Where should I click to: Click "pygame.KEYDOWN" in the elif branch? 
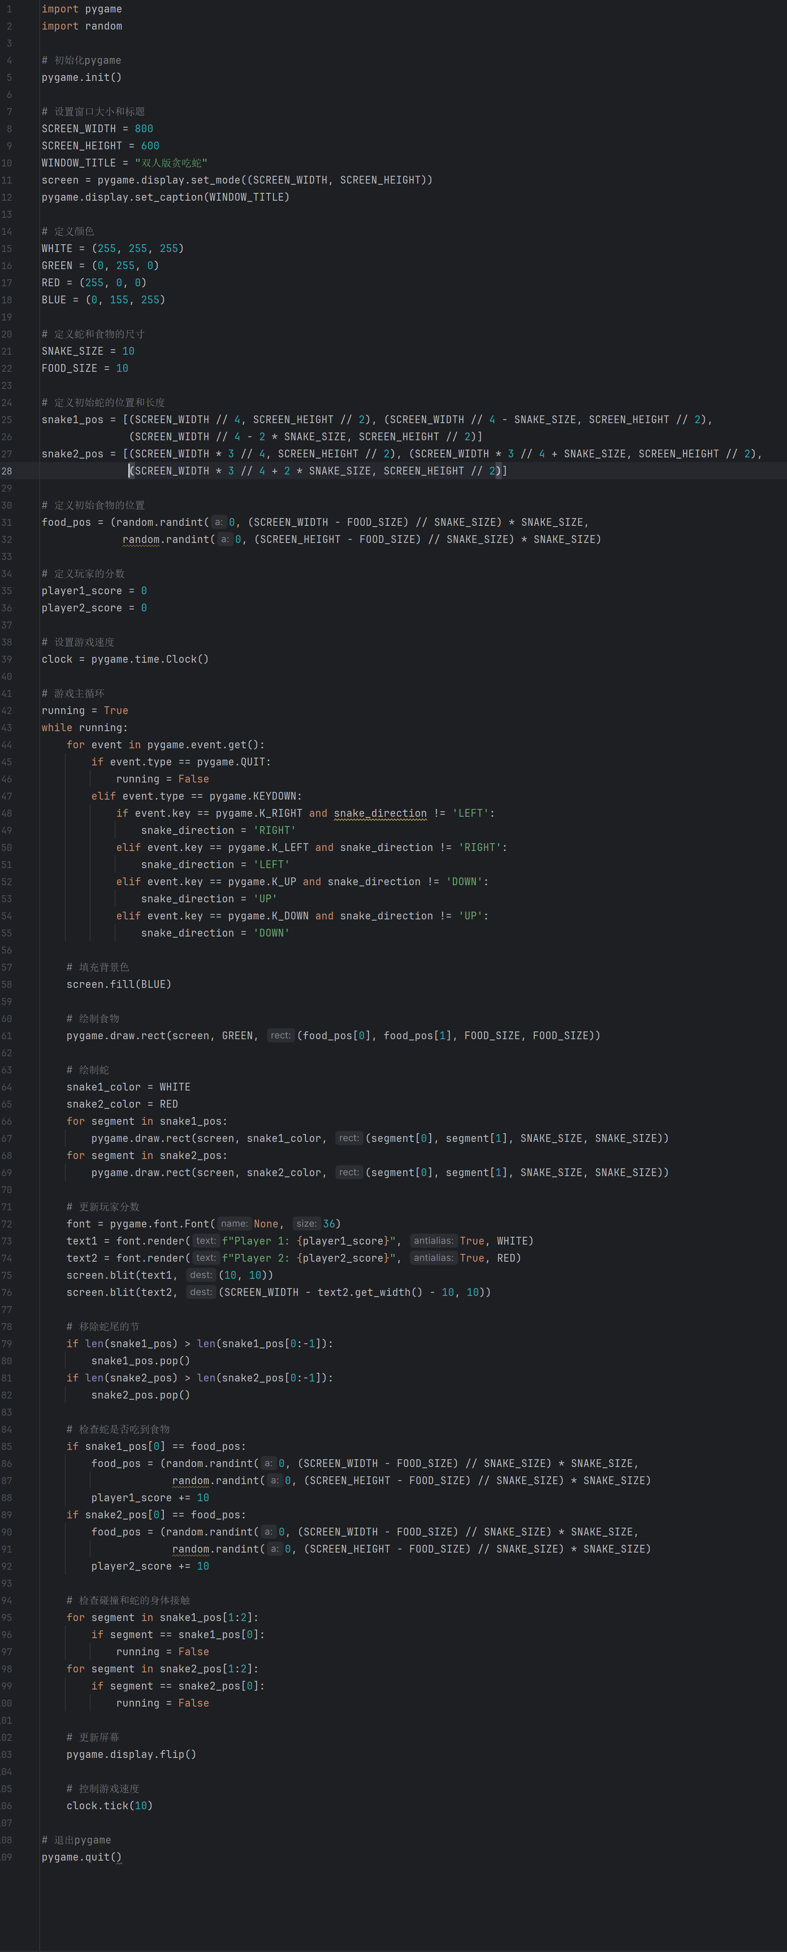pyautogui.click(x=252, y=797)
